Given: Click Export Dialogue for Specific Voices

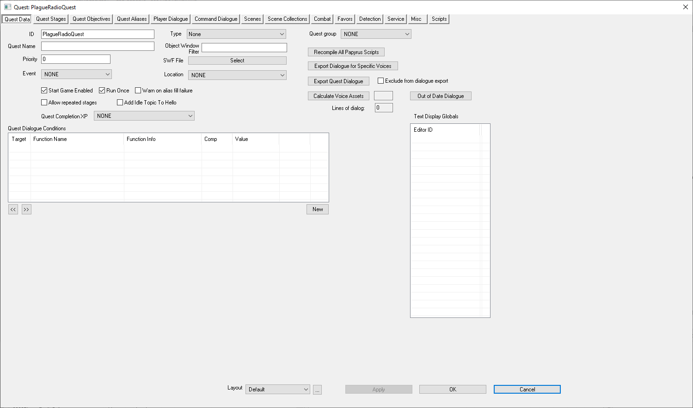Looking at the screenshot, I should pyautogui.click(x=353, y=66).
